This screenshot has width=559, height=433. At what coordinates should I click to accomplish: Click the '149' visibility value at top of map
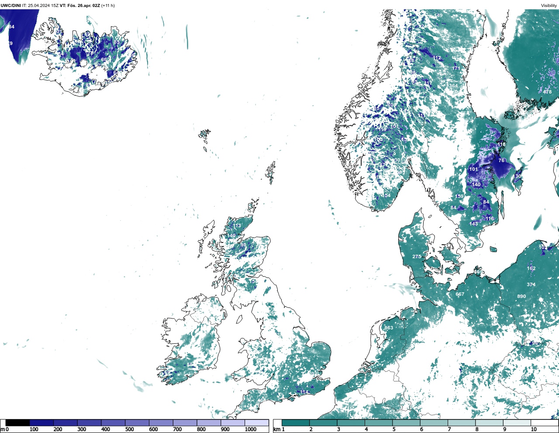[438, 15]
